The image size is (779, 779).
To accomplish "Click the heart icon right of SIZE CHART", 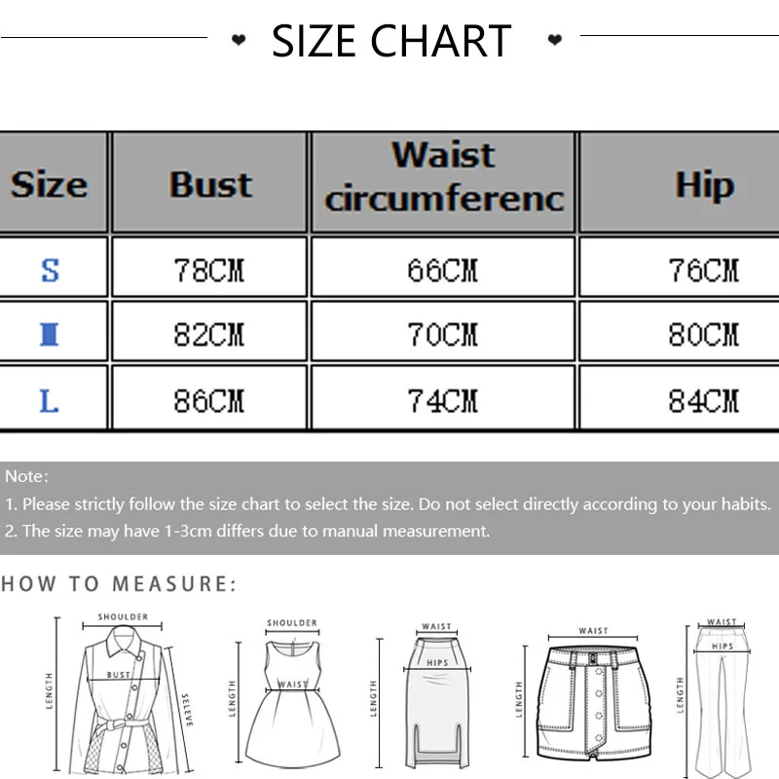I will click(555, 40).
